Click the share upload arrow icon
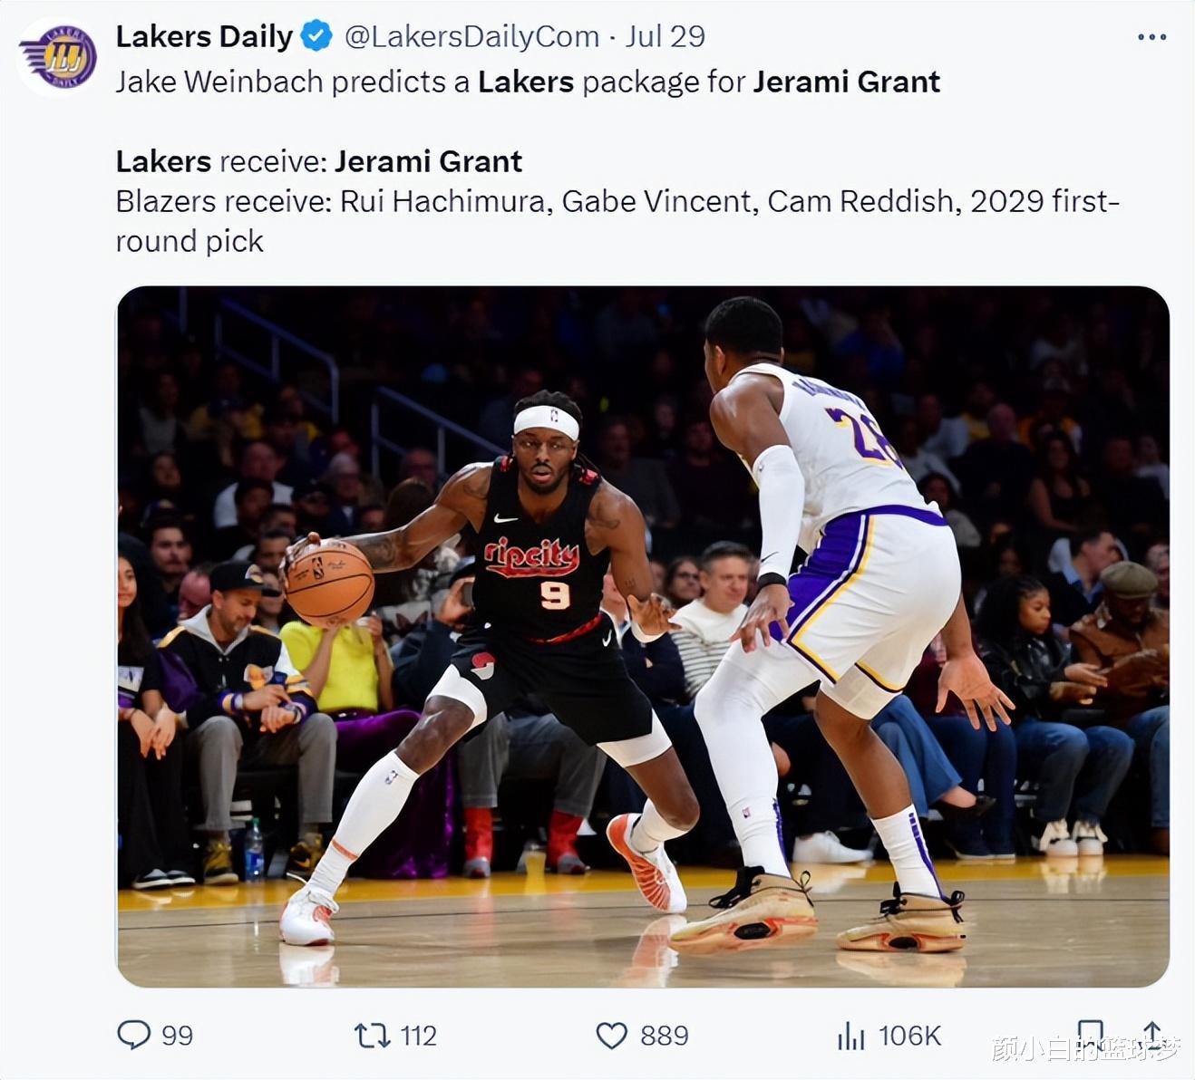This screenshot has width=1195, height=1080. click(1152, 1034)
